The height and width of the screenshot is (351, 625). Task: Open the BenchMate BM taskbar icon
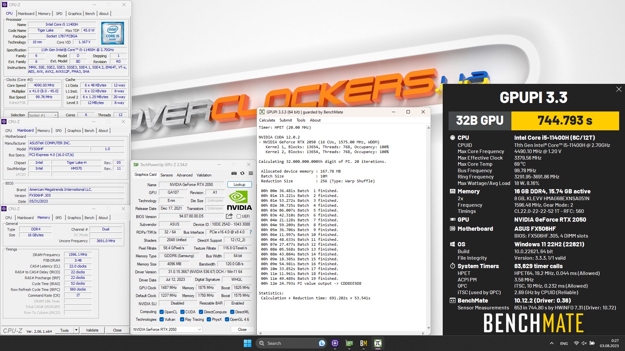click(x=364, y=343)
